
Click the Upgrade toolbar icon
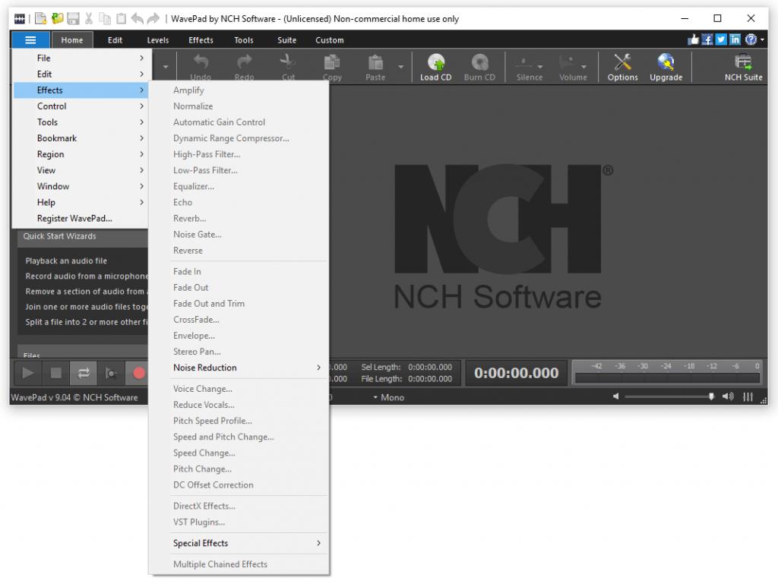(666, 67)
